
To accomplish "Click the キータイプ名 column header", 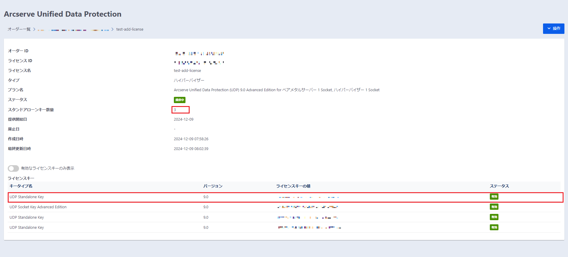I will [21, 186].
